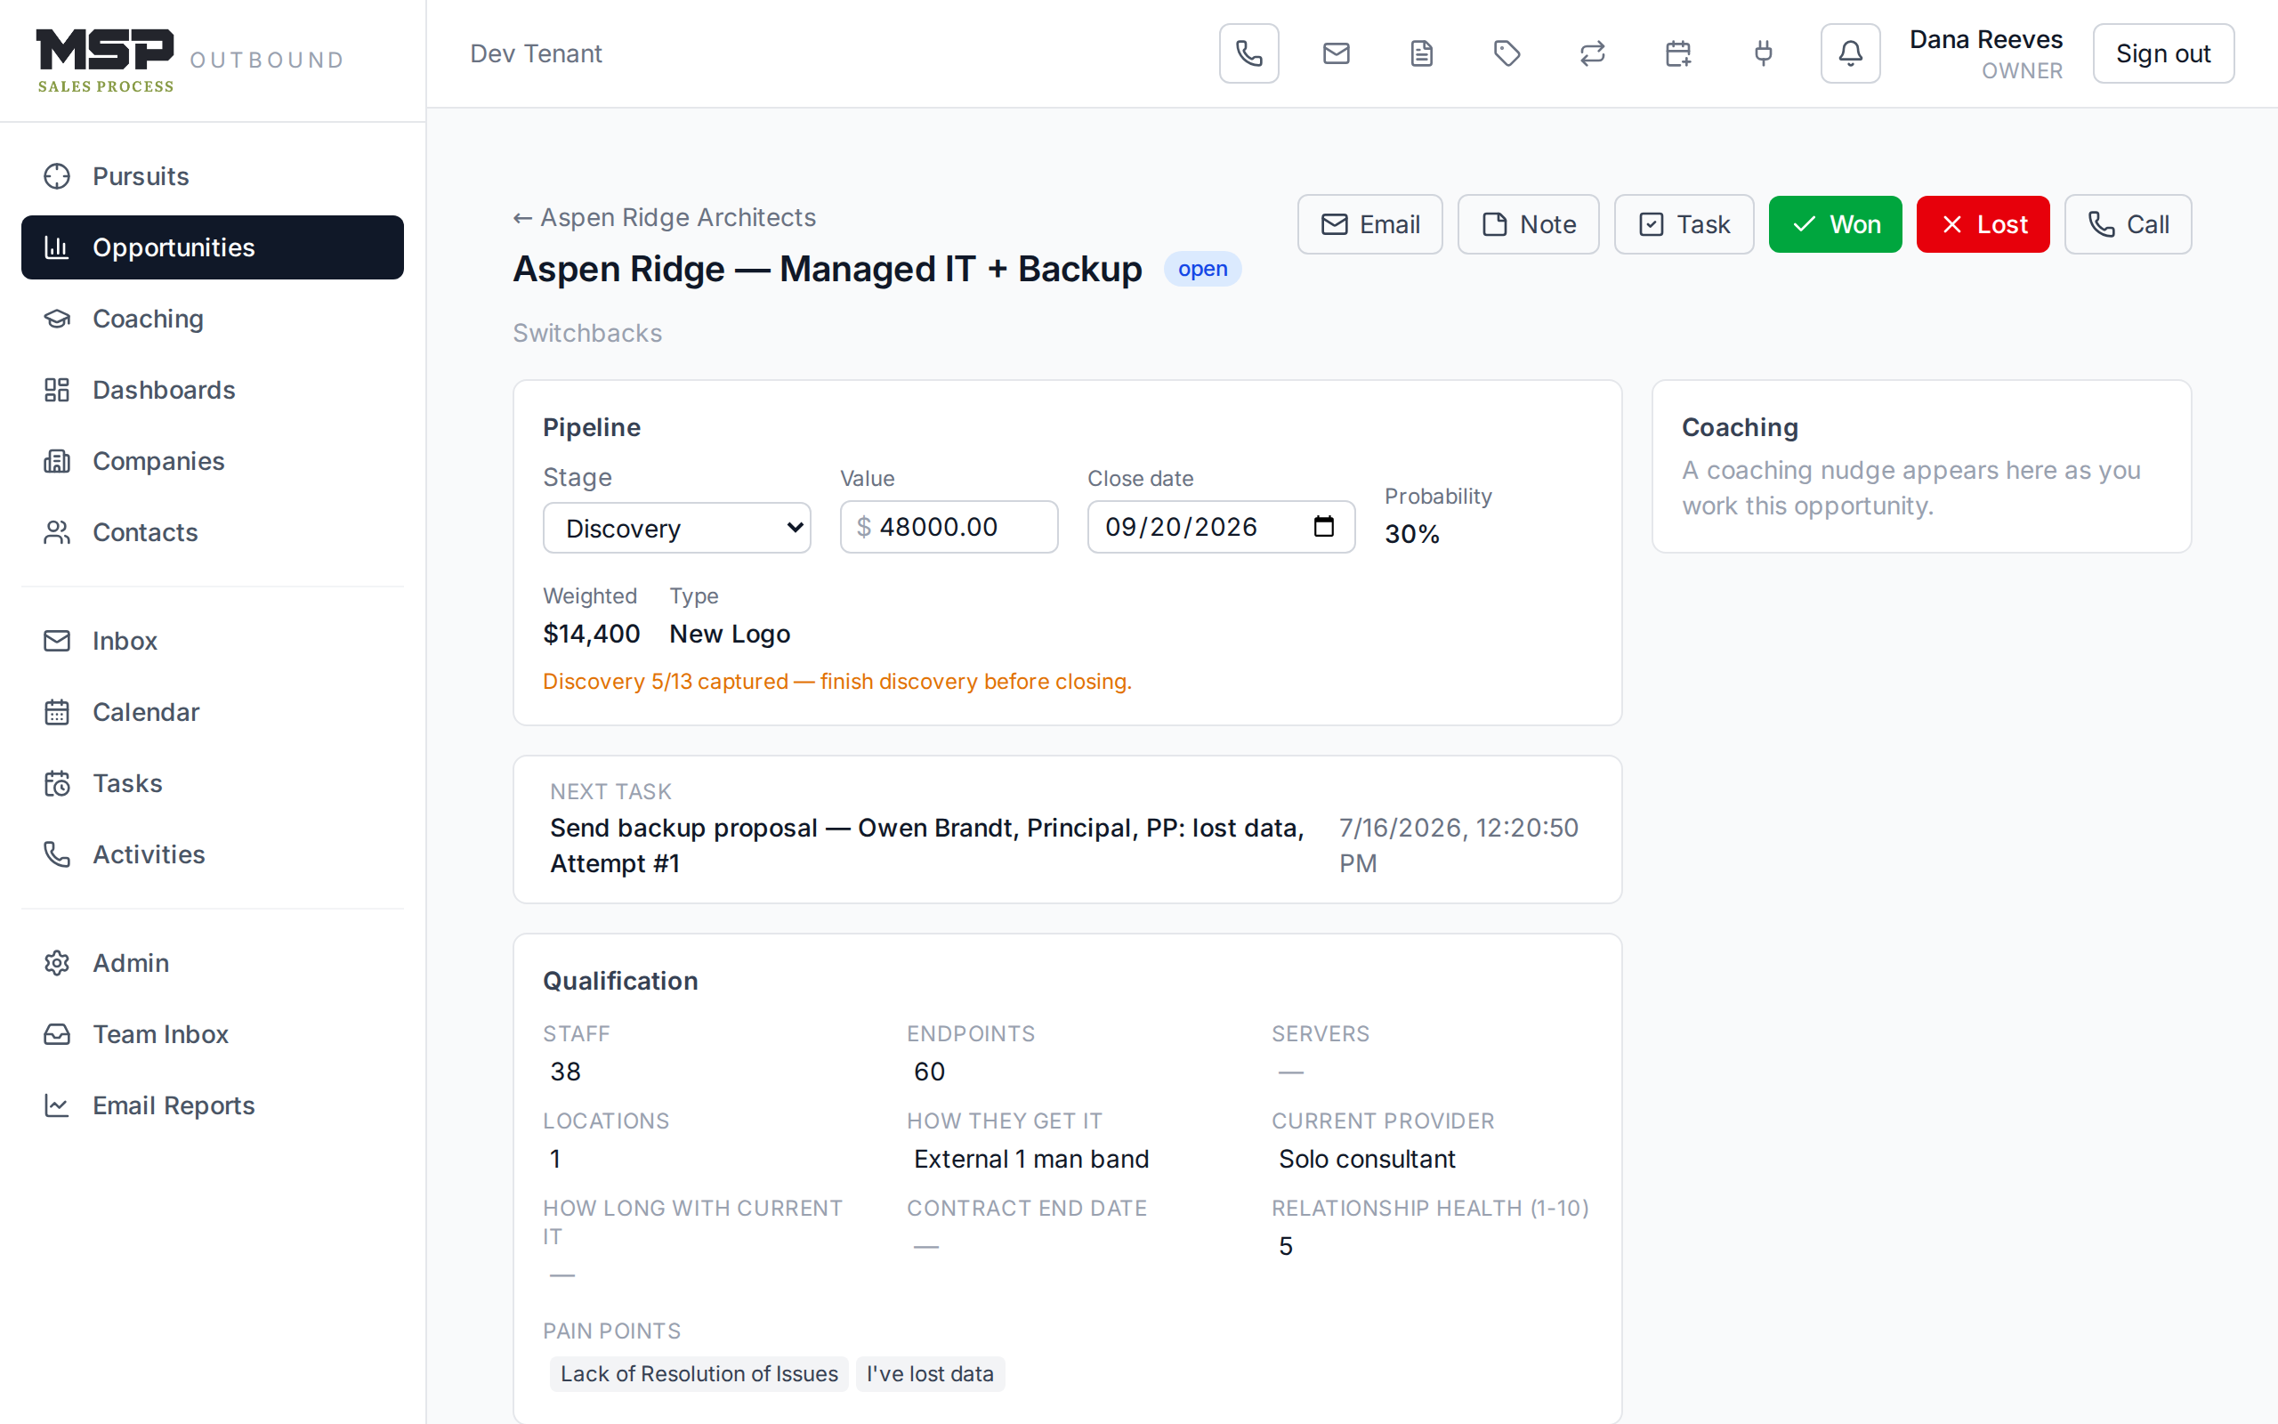Click the "I've lost data" tag
2278x1424 pixels.
click(x=930, y=1374)
